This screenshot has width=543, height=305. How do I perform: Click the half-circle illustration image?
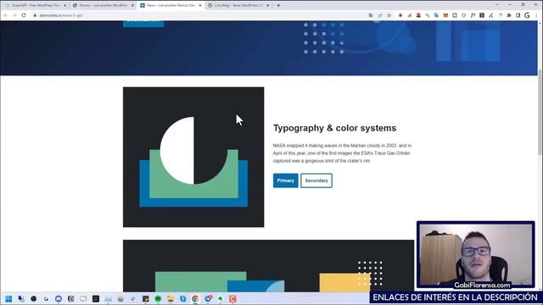tap(193, 157)
